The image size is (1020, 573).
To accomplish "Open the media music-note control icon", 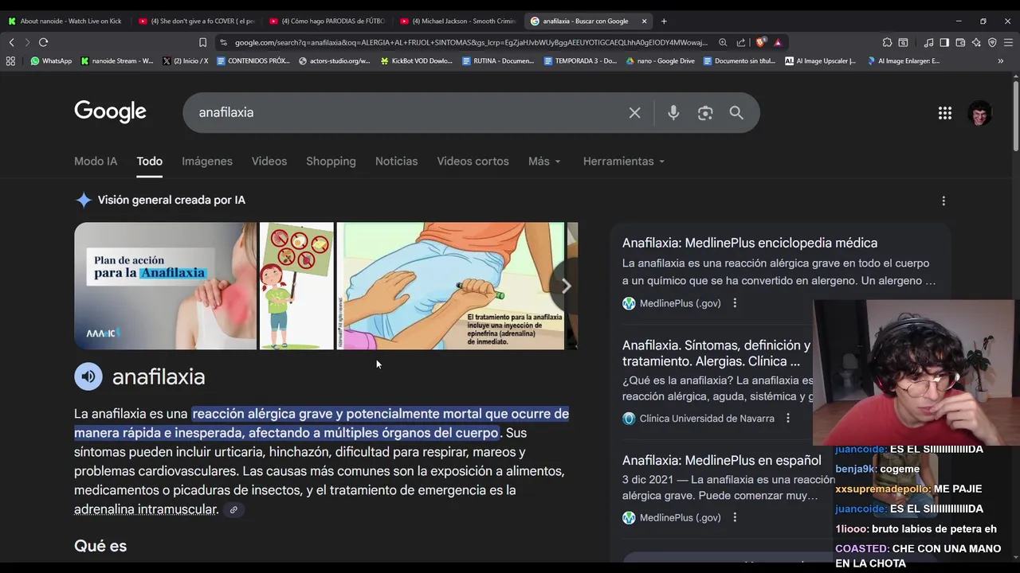I will point(928,42).
